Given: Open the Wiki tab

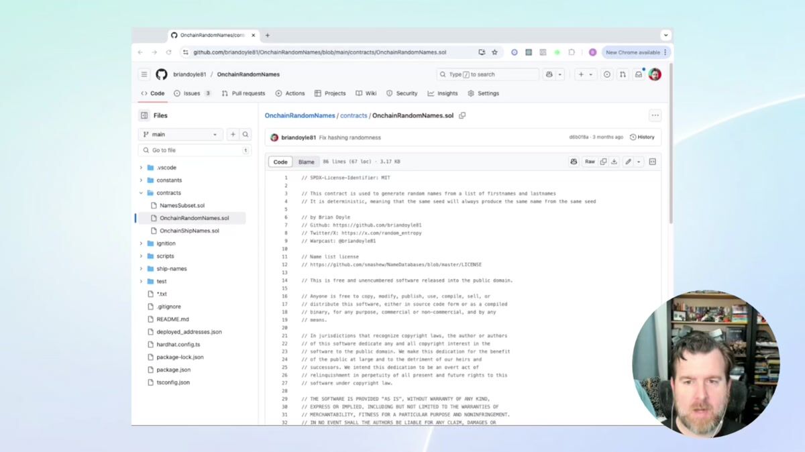Looking at the screenshot, I should pyautogui.click(x=366, y=93).
